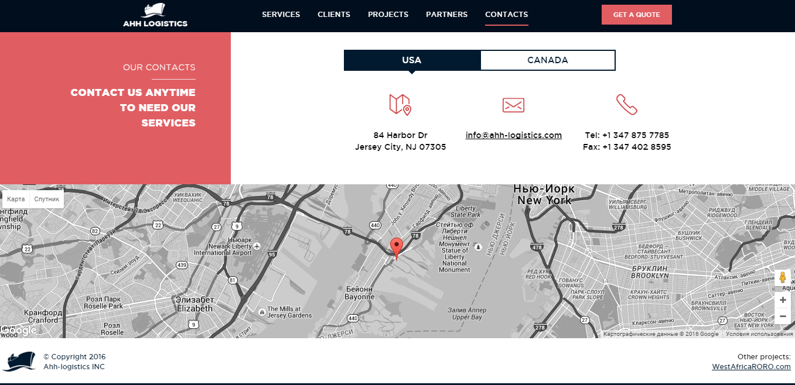Select the Спутник satellite view

pyautogui.click(x=47, y=199)
